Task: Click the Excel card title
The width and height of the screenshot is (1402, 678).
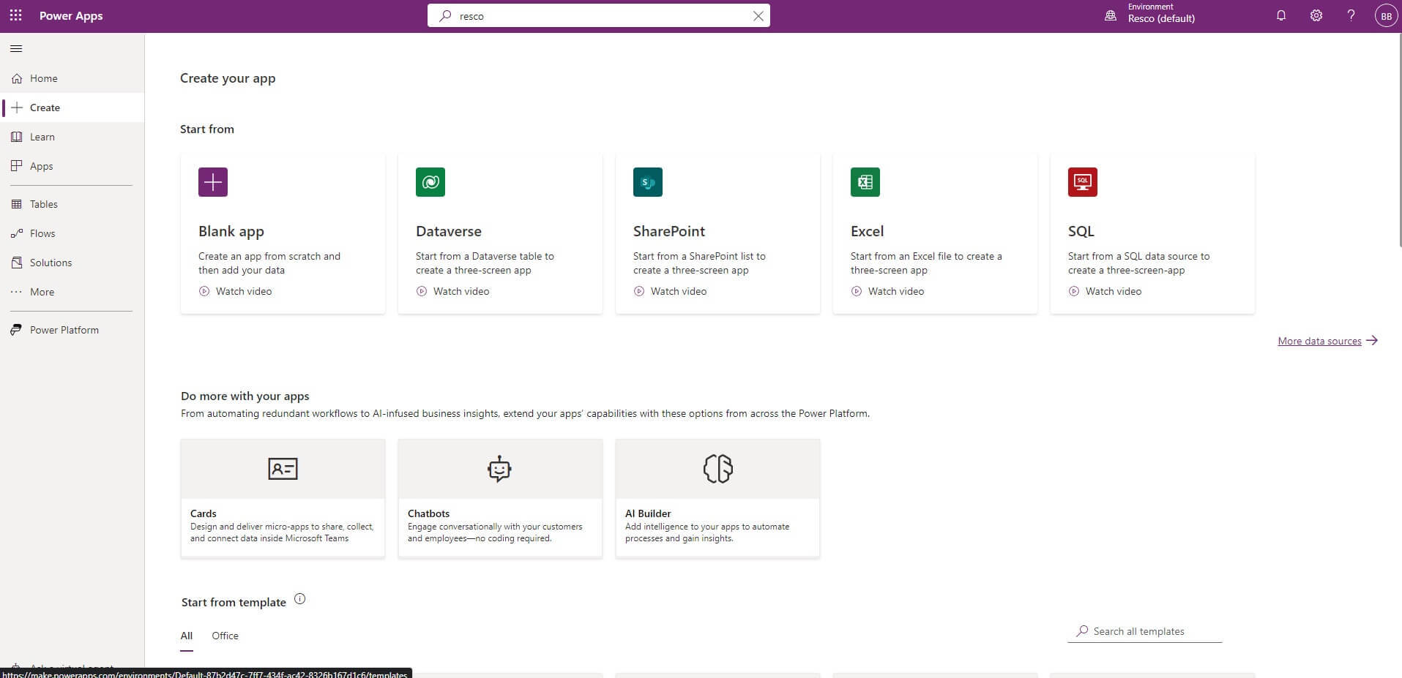Action: click(868, 231)
